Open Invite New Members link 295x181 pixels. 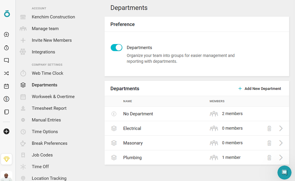click(52, 40)
